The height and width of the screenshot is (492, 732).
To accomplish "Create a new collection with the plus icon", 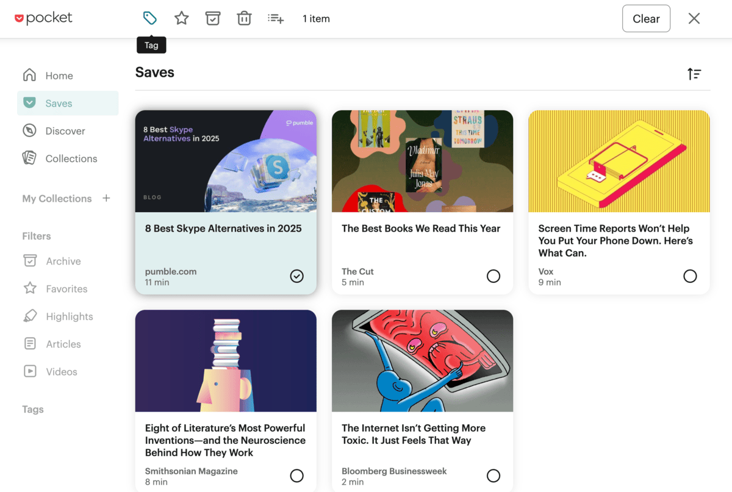I will coord(106,198).
